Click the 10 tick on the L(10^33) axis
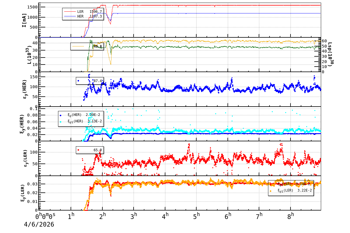Screen dimensions: 350x233 point(35,65)
